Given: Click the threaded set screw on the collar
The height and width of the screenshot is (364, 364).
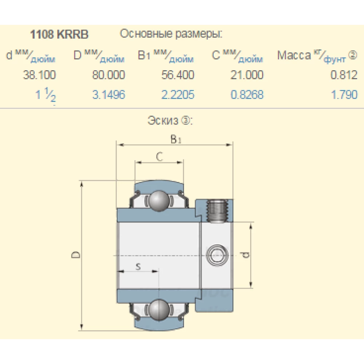Looking at the screenshot, I should (218, 210).
